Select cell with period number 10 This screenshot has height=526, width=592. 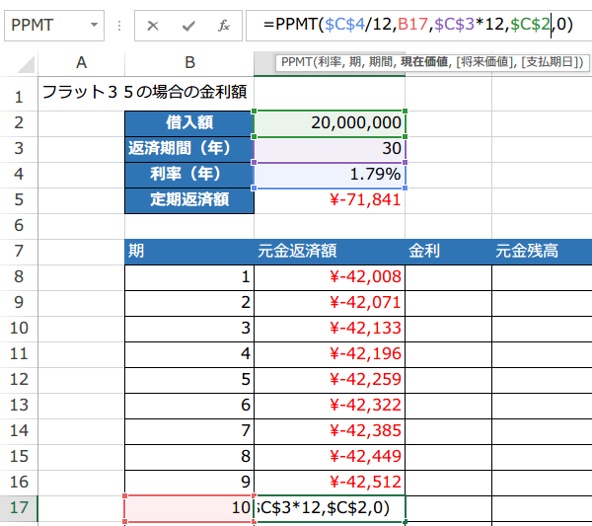click(x=188, y=508)
